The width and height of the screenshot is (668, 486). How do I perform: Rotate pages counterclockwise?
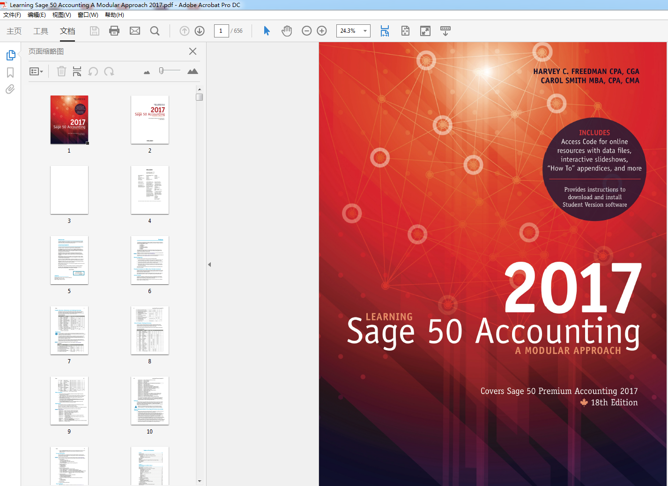point(93,71)
